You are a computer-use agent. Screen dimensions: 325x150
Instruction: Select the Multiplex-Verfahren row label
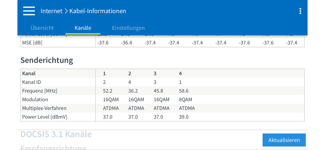44,108
